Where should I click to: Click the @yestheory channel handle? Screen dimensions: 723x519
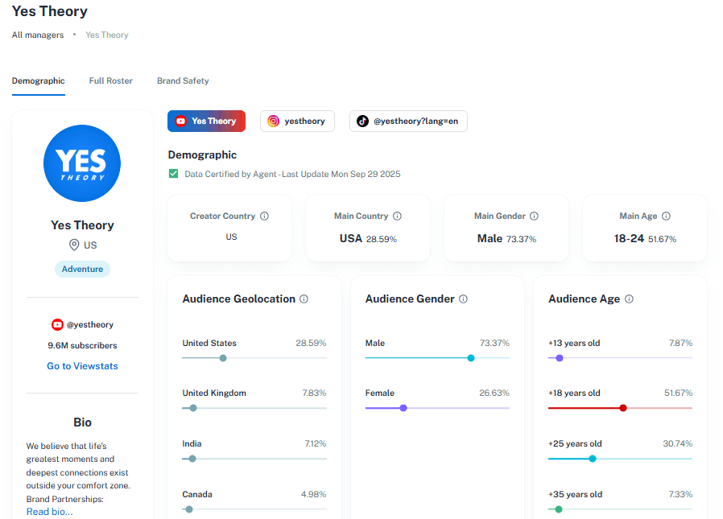90,325
